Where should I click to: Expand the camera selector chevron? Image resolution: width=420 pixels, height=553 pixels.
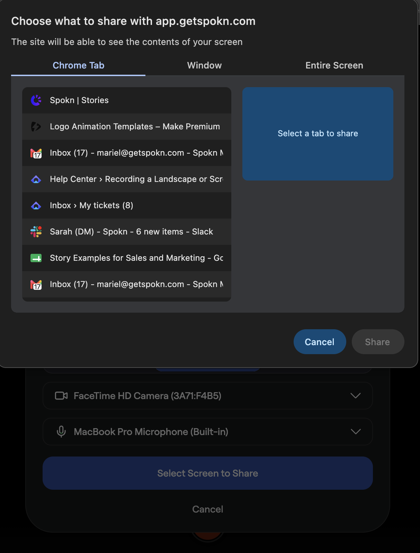pyautogui.click(x=356, y=396)
